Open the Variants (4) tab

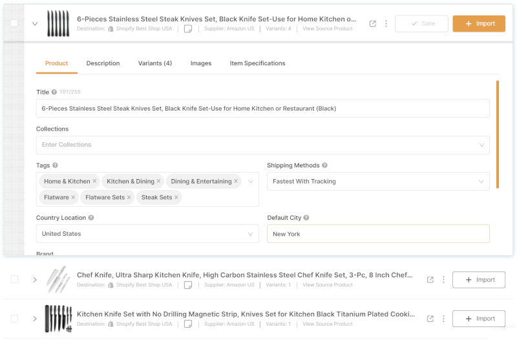(x=155, y=63)
